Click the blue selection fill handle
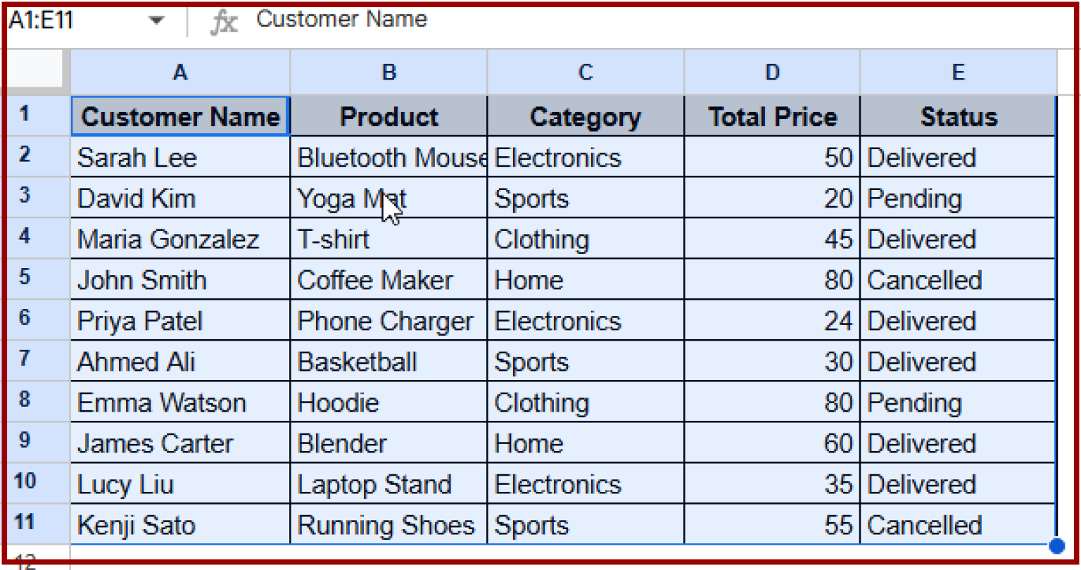1081x570 pixels. [x=1057, y=545]
